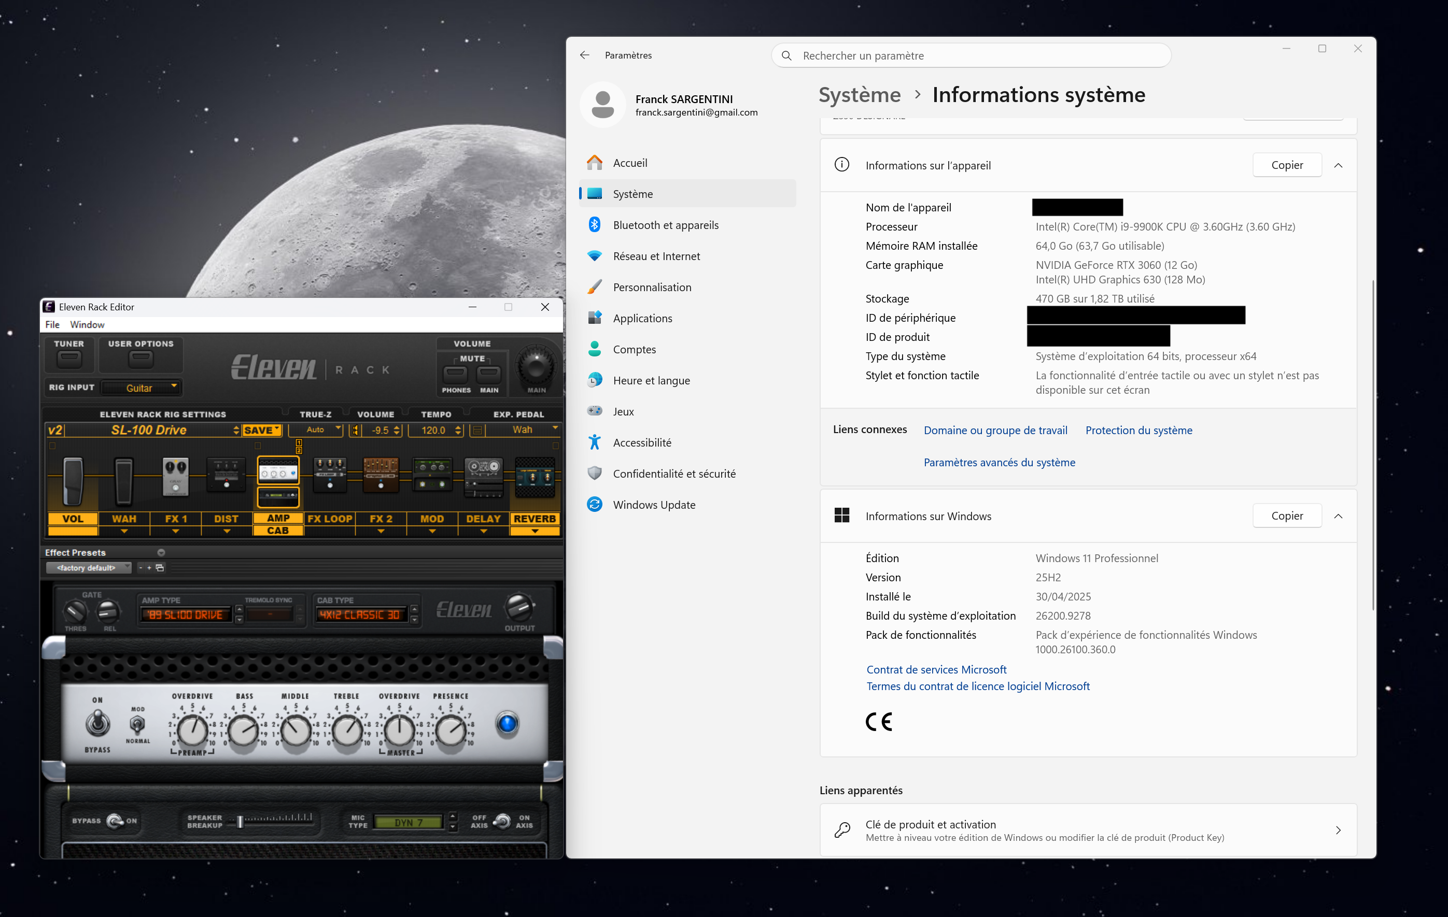This screenshot has width=1448, height=917.
Task: Select the grey FX 1 compressor pedal
Action: click(x=176, y=476)
